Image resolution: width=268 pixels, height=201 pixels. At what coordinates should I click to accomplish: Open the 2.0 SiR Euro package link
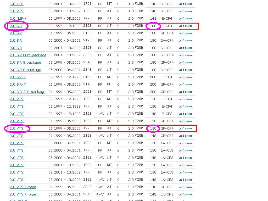pos(28,55)
